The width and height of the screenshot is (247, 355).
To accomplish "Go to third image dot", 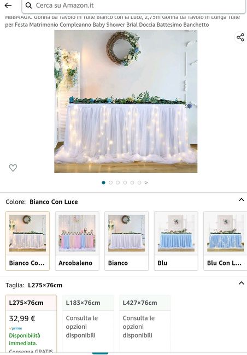I will [118, 182].
